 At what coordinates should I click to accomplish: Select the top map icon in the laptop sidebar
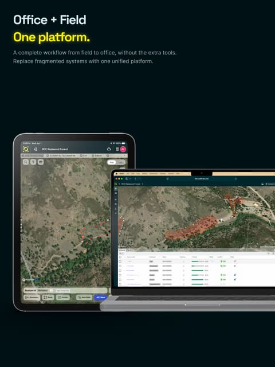click(116, 189)
